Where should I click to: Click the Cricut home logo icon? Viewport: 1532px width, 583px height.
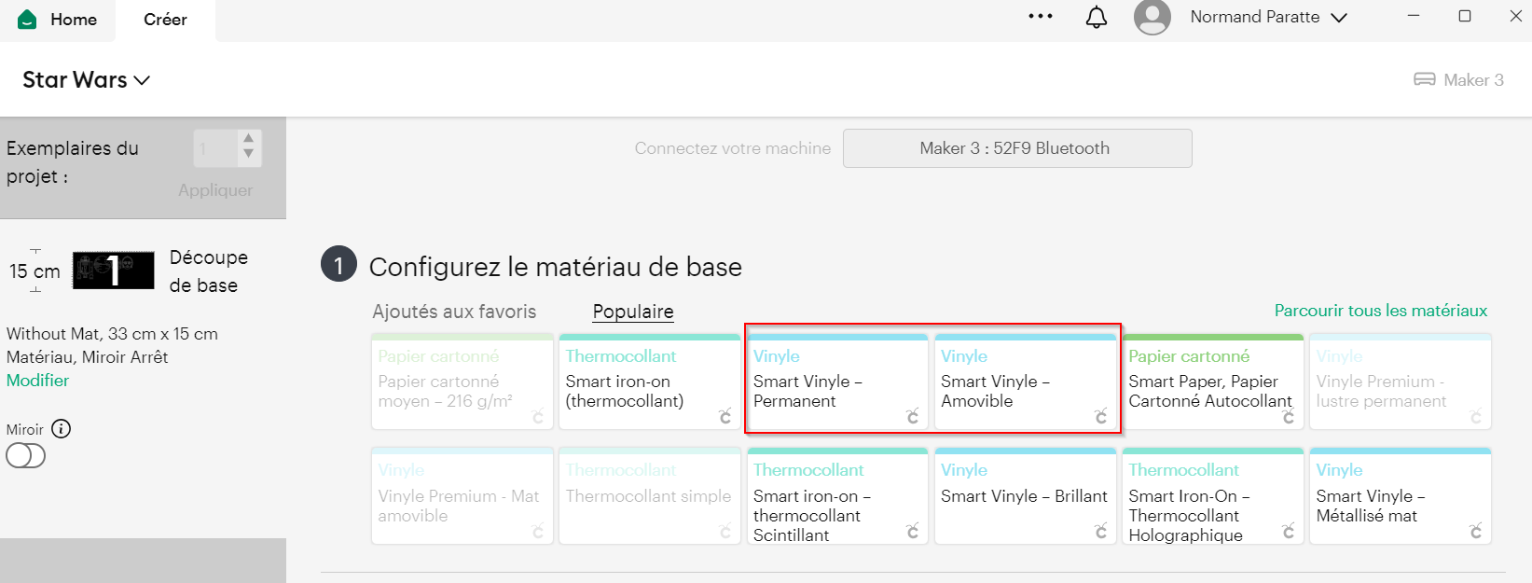pyautogui.click(x=28, y=20)
